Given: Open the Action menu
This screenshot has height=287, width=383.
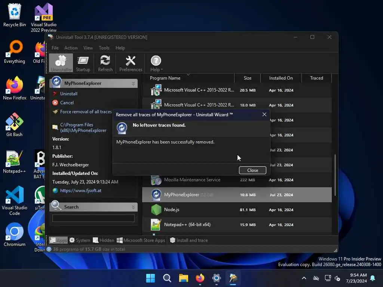Looking at the screenshot, I should [x=71, y=48].
